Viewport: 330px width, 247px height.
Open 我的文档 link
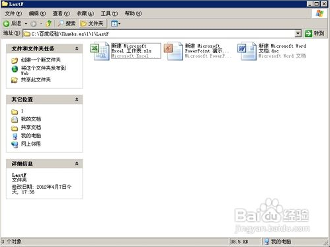[31, 119]
